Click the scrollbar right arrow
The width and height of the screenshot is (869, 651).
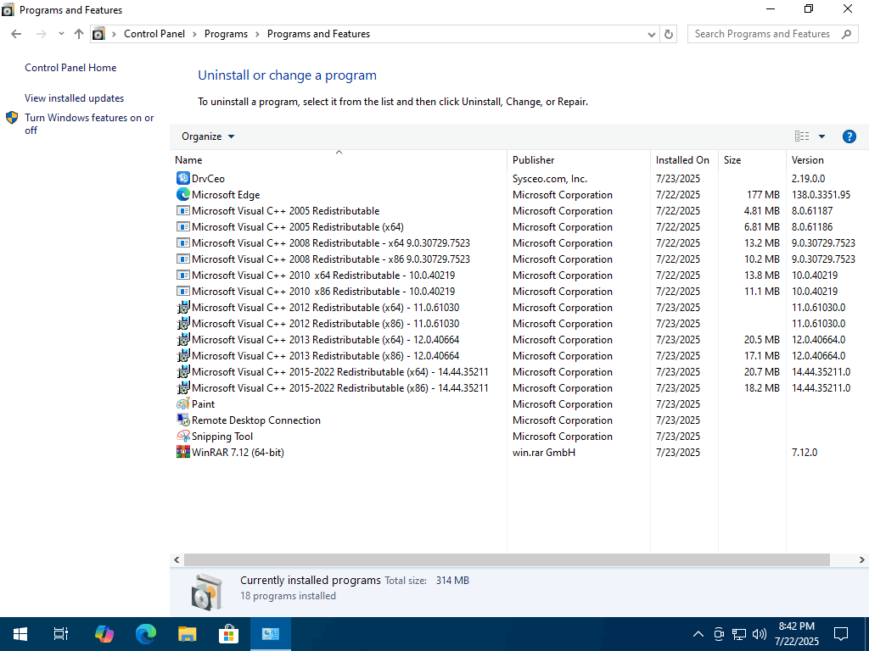click(862, 559)
